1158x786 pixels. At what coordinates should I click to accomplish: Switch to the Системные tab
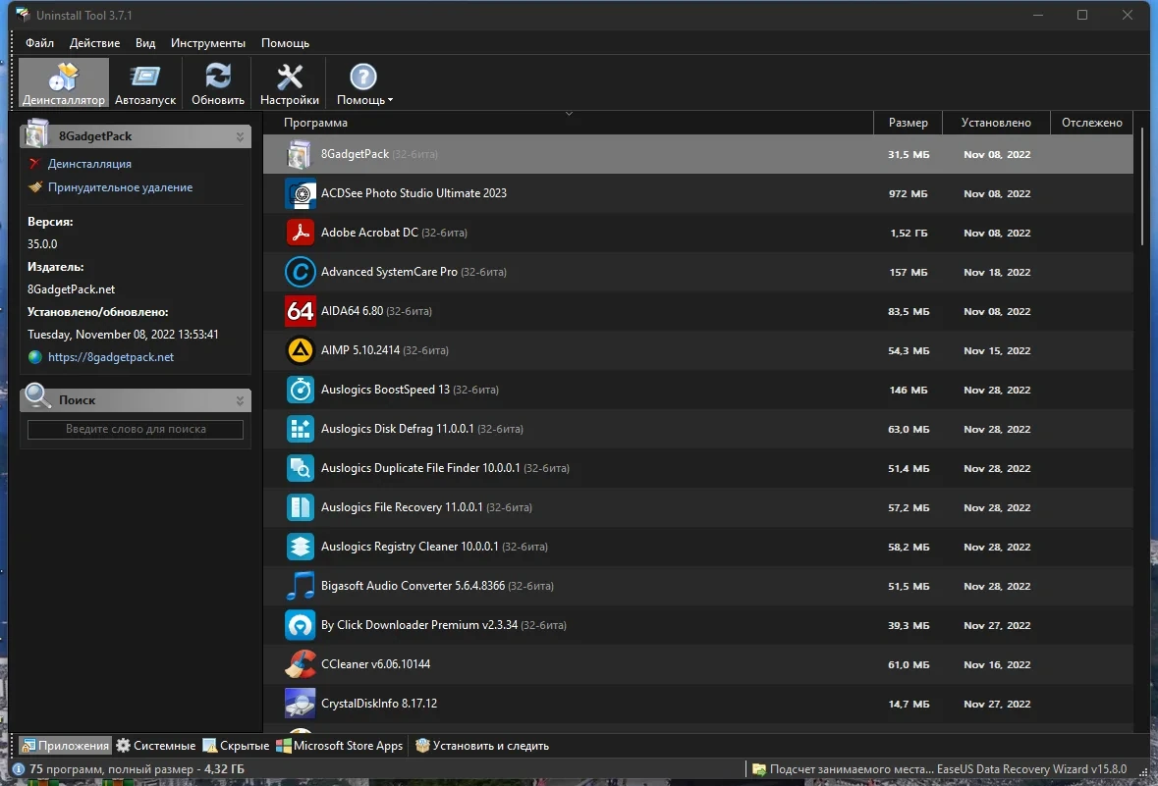coord(156,746)
